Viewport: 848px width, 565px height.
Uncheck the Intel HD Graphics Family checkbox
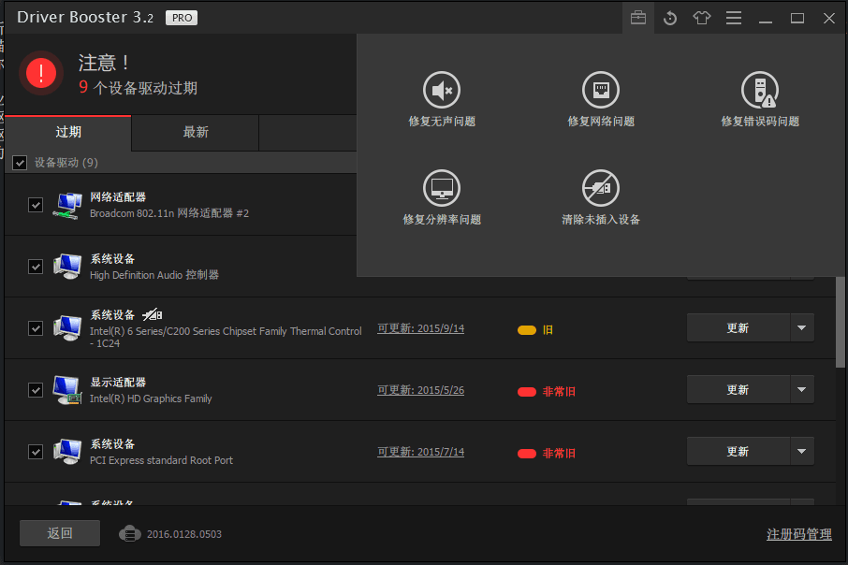(x=36, y=390)
